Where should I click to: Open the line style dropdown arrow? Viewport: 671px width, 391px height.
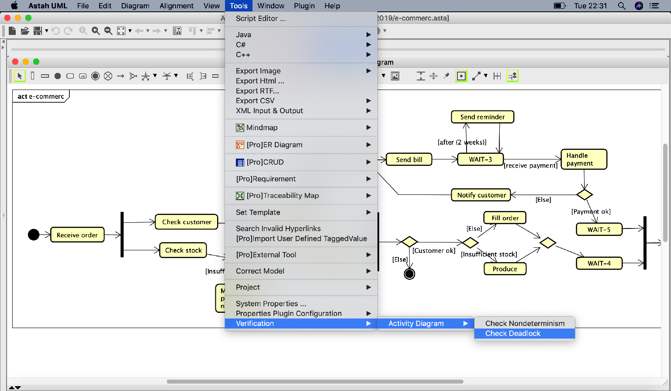click(485, 76)
